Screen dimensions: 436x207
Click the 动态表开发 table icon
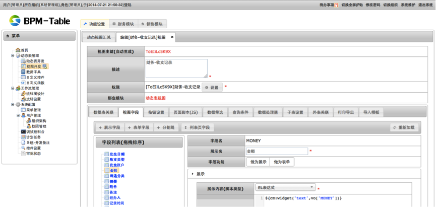click(23, 61)
